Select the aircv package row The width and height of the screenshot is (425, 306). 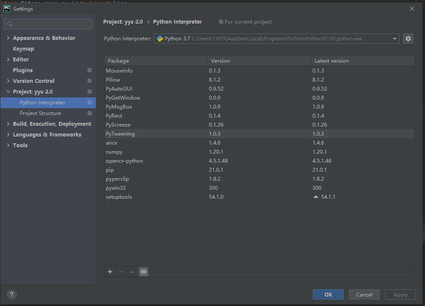tap(260, 143)
